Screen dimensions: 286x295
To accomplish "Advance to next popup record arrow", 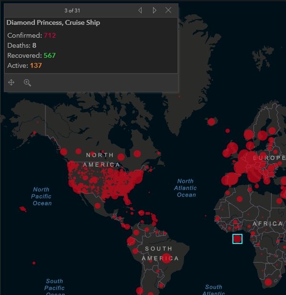I will pos(154,11).
